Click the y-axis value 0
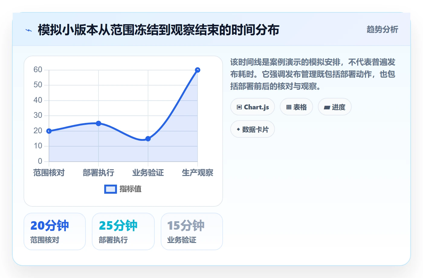The height and width of the screenshot is (278, 423). coord(40,161)
